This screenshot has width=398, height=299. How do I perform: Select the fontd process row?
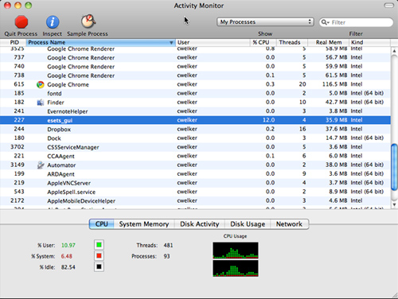pos(195,93)
